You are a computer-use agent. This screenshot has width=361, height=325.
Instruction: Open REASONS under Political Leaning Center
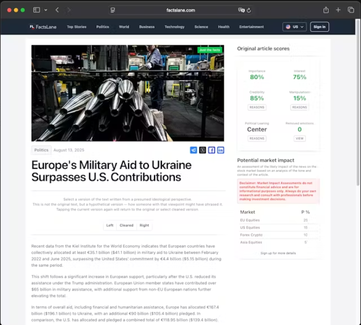pyautogui.click(x=257, y=138)
